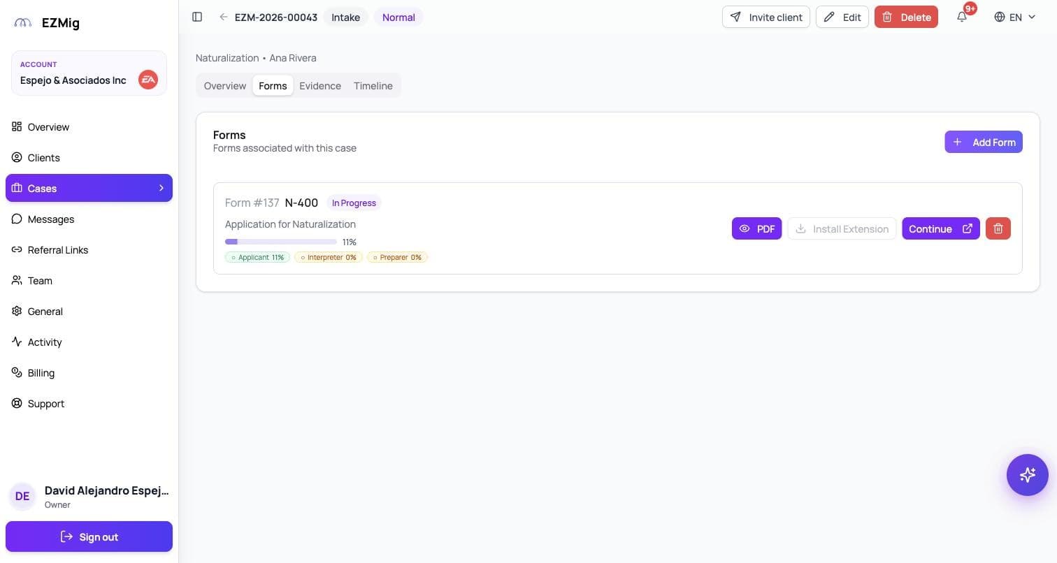Delete Form #137 with the red trash icon

click(998, 228)
